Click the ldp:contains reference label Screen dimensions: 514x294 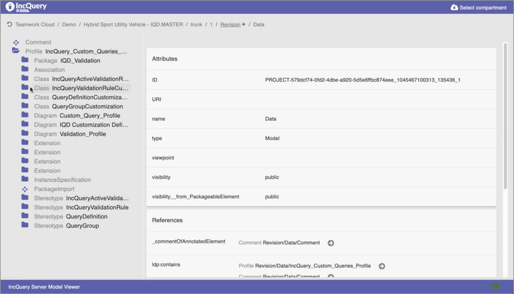pyautogui.click(x=166, y=265)
